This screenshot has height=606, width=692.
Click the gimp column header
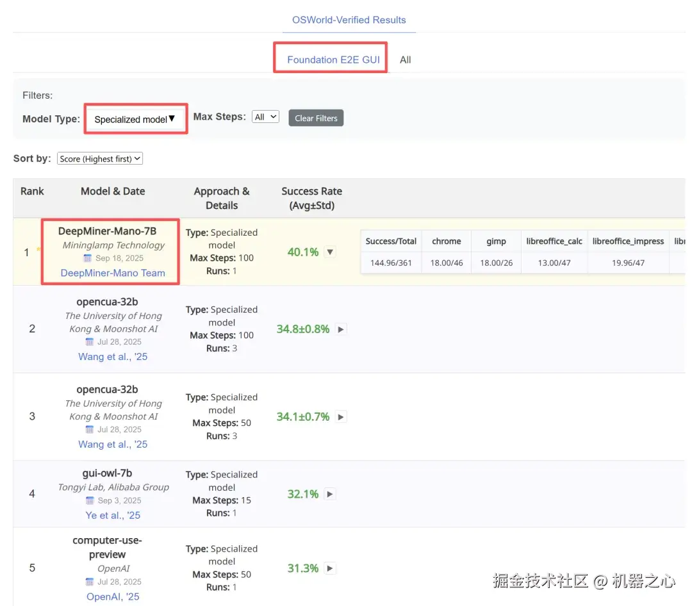click(x=496, y=241)
